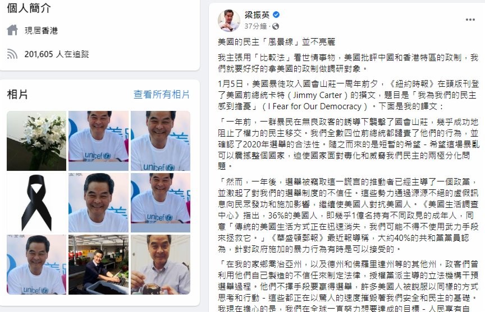Open the first unicef shirt photo in top row
The image size is (485, 312).
tap(98, 141)
